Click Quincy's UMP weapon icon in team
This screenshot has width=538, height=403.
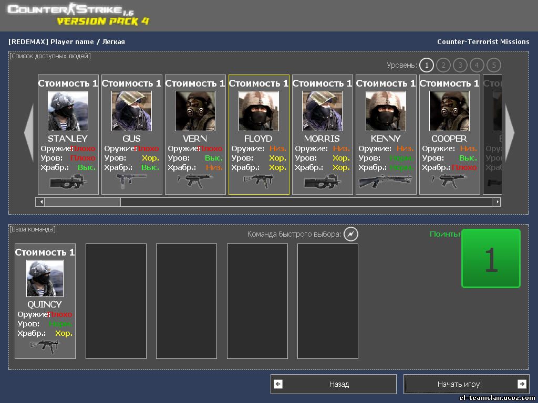click(x=45, y=346)
